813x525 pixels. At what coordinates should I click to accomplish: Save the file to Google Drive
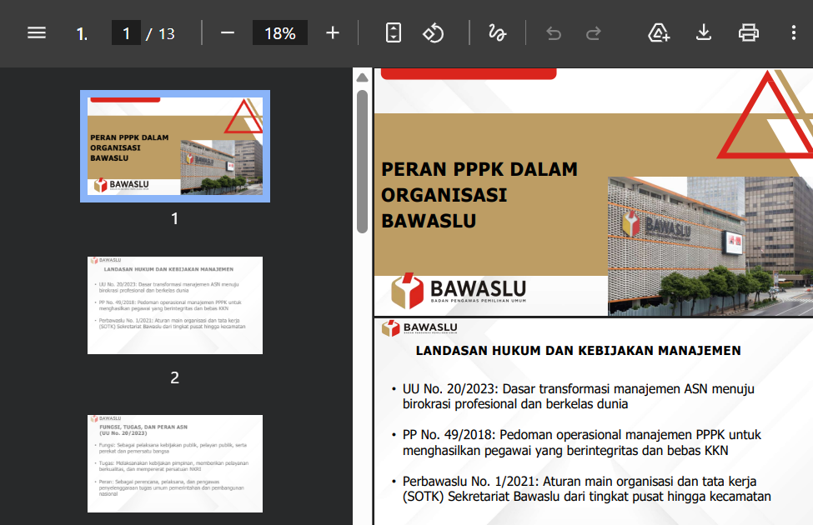click(x=659, y=32)
